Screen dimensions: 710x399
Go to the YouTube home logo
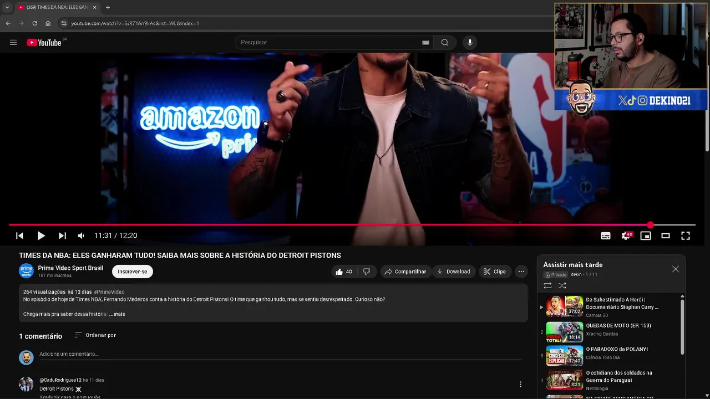[44, 43]
